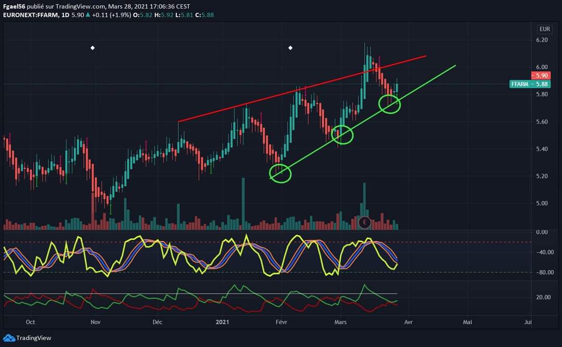The image size is (562, 347).
Task: Click the Févr time axis label
Action: click(x=282, y=322)
